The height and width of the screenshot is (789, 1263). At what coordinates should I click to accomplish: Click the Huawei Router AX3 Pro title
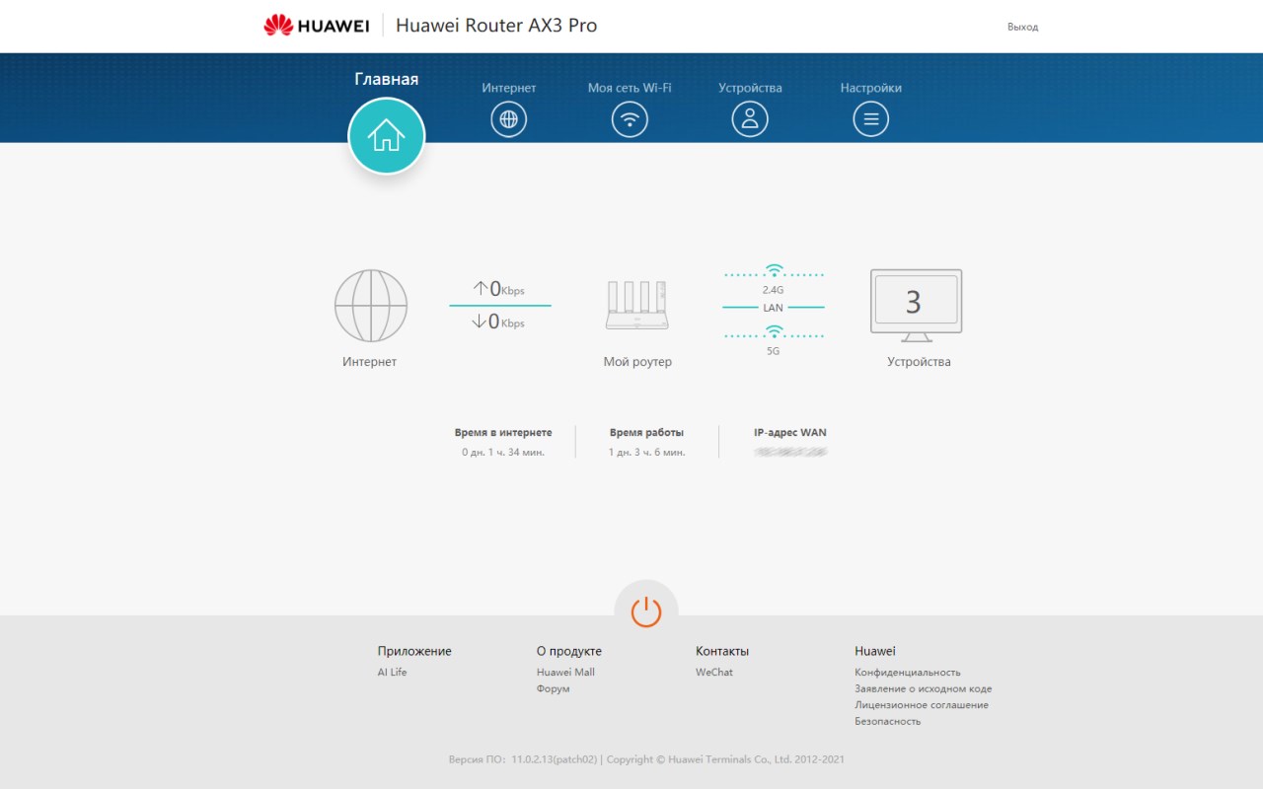(496, 26)
